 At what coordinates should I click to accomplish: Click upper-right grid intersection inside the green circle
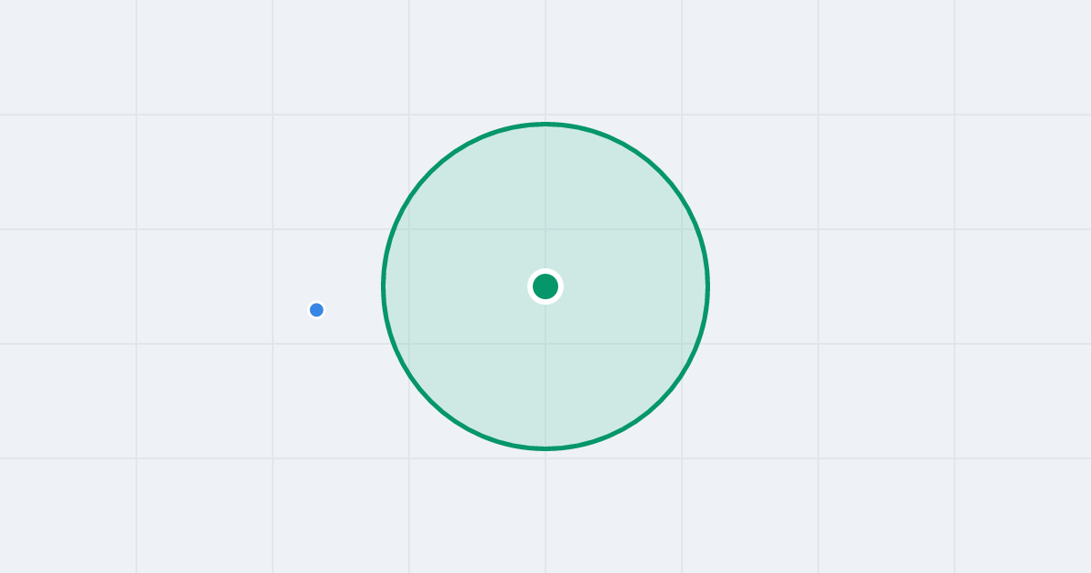tap(682, 229)
